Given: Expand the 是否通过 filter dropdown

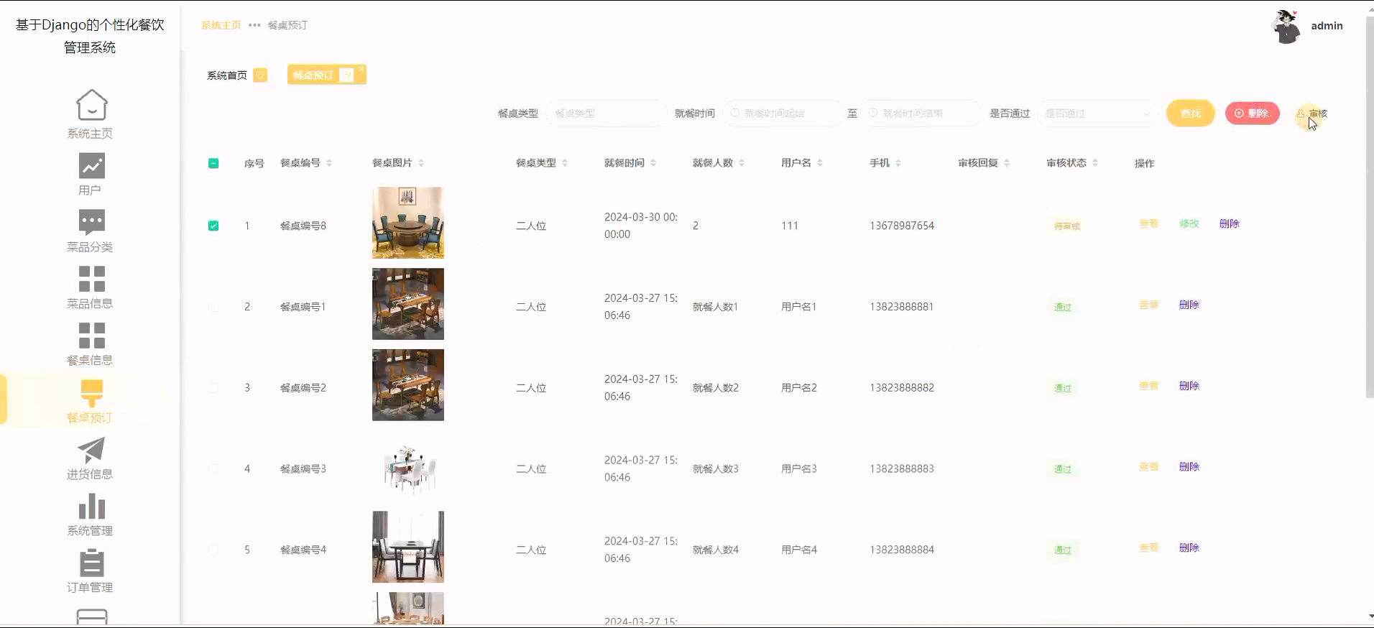Looking at the screenshot, I should tap(1097, 114).
